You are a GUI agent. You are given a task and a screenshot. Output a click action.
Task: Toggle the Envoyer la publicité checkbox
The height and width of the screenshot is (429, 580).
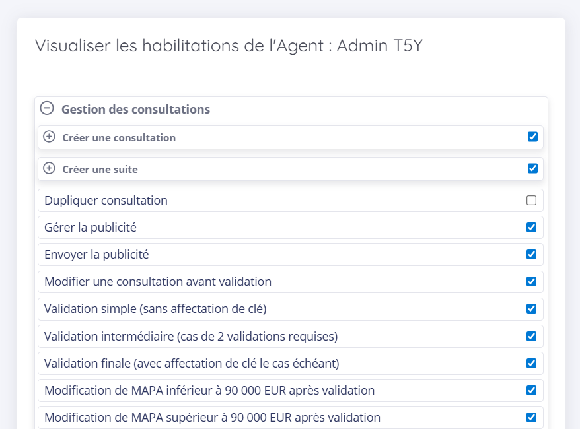(x=531, y=255)
